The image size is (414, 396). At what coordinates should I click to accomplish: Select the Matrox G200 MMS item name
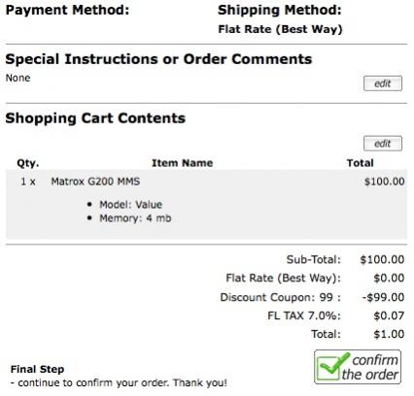[x=95, y=181]
